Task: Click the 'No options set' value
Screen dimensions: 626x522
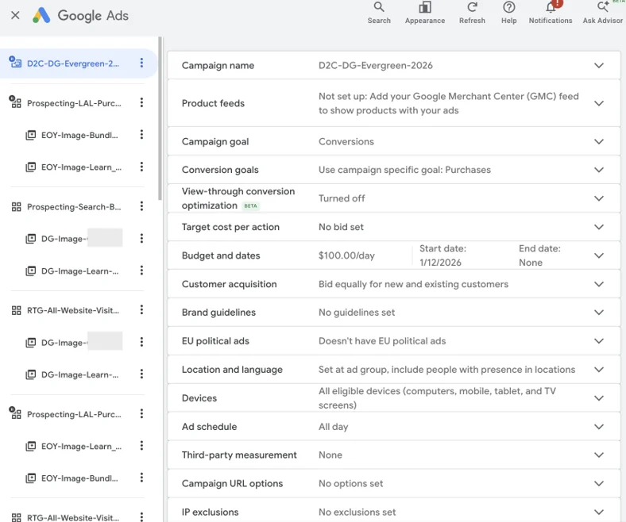Action: point(350,483)
